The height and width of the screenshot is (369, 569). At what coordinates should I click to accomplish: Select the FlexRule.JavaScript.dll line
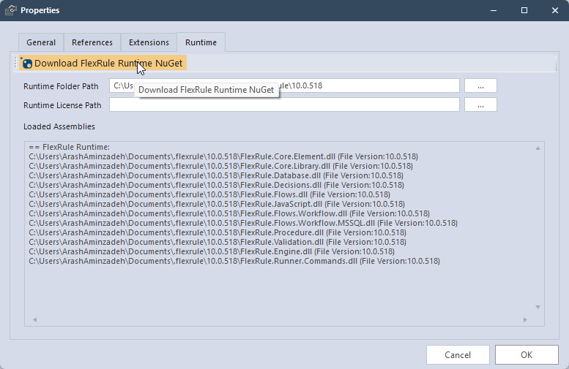[217, 204]
